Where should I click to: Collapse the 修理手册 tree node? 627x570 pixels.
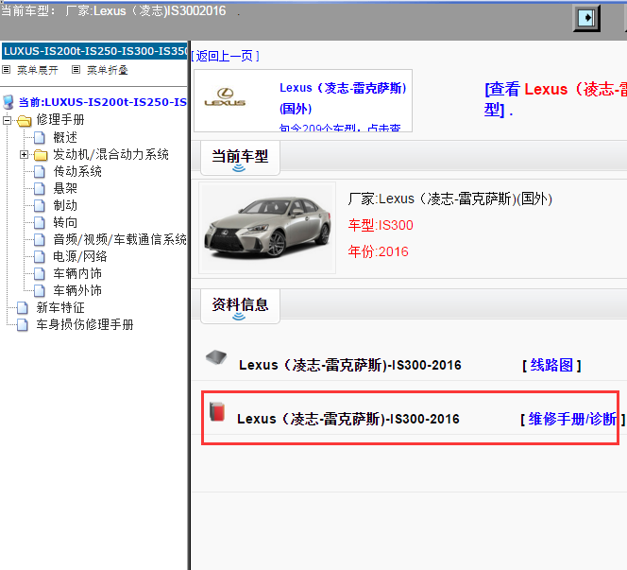coord(7,120)
